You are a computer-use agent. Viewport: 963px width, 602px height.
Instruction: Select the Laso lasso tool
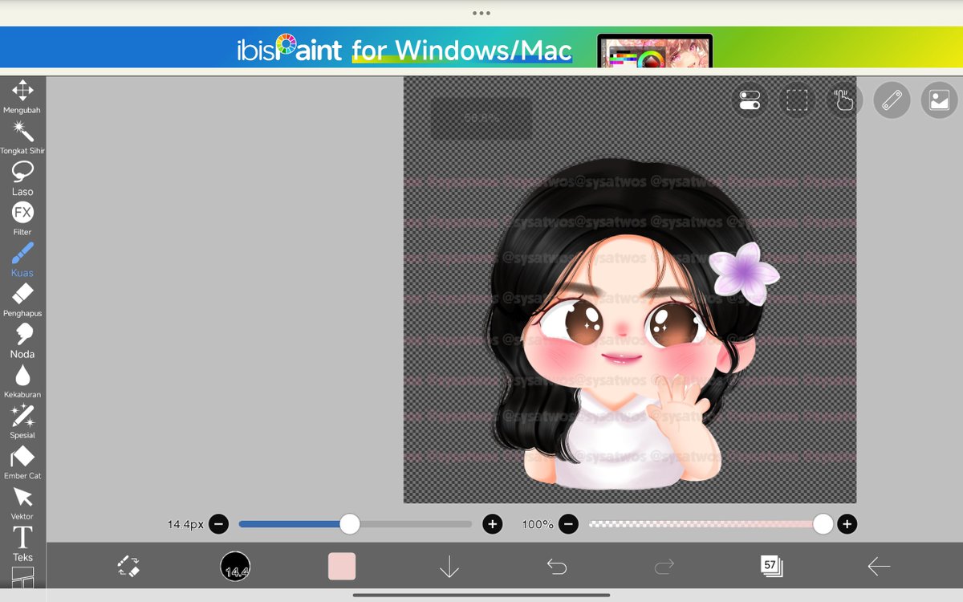coord(22,178)
